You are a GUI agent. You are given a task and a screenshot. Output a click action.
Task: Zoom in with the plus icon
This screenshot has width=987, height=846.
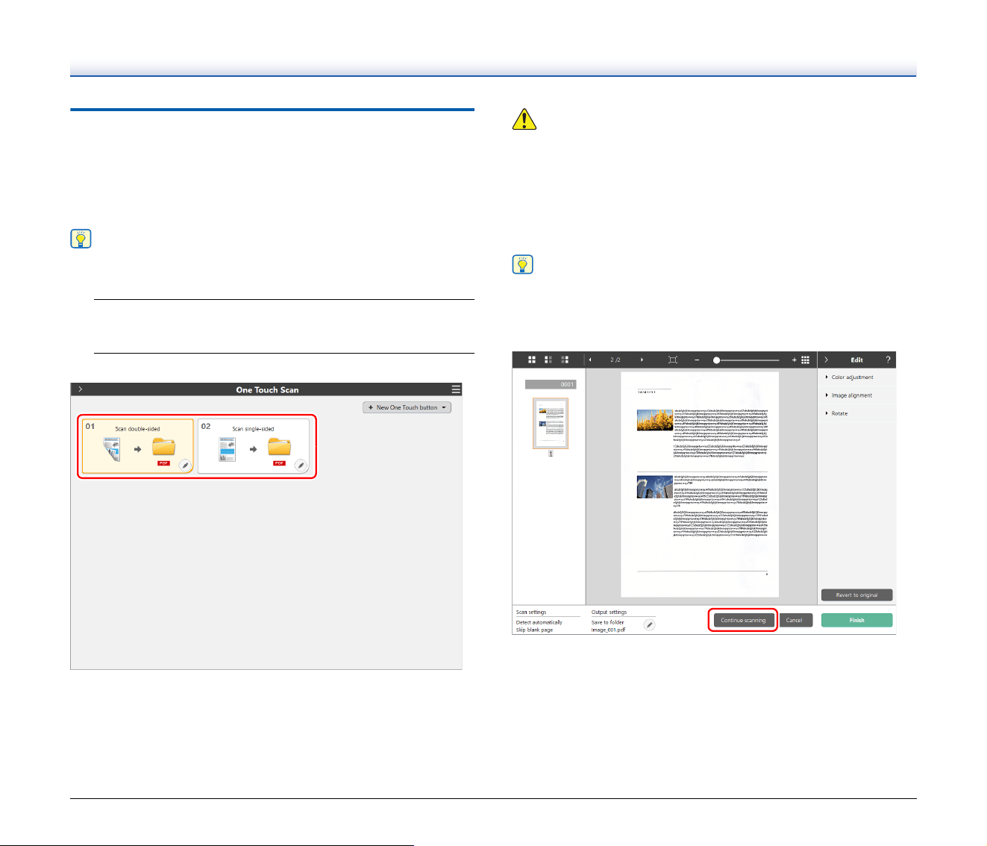pos(795,360)
